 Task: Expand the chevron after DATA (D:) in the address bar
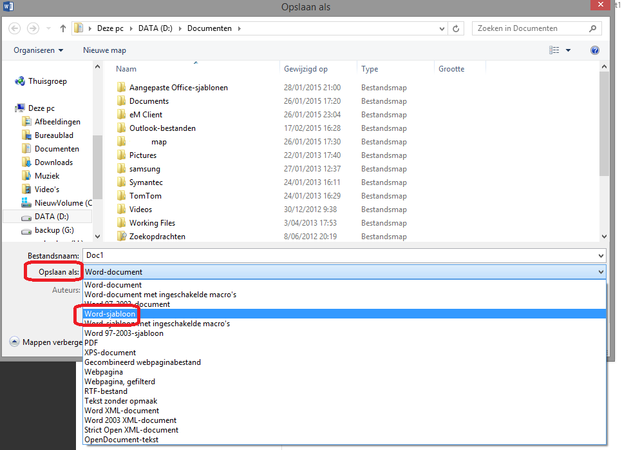click(x=180, y=28)
